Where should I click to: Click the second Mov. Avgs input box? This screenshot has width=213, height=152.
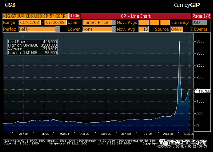[154, 22]
